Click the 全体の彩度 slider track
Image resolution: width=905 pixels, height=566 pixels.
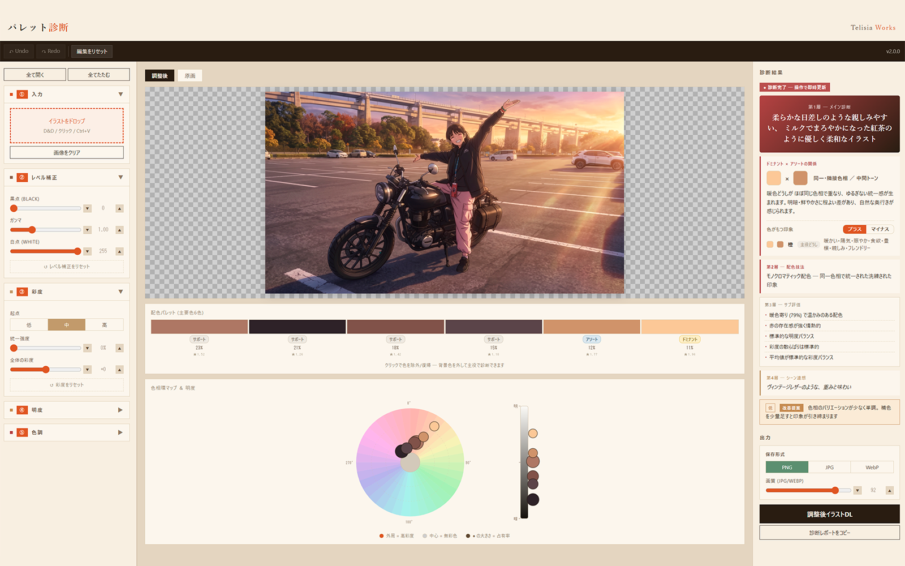click(46, 370)
